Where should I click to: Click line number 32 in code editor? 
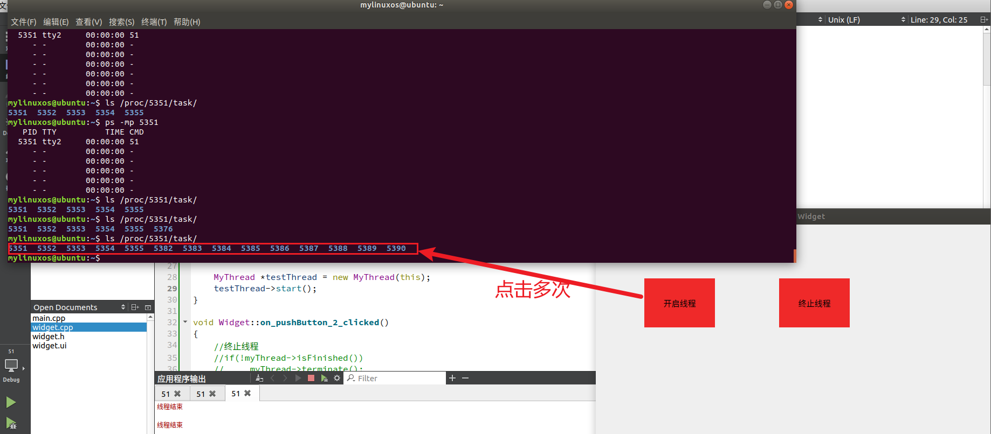pyautogui.click(x=172, y=323)
